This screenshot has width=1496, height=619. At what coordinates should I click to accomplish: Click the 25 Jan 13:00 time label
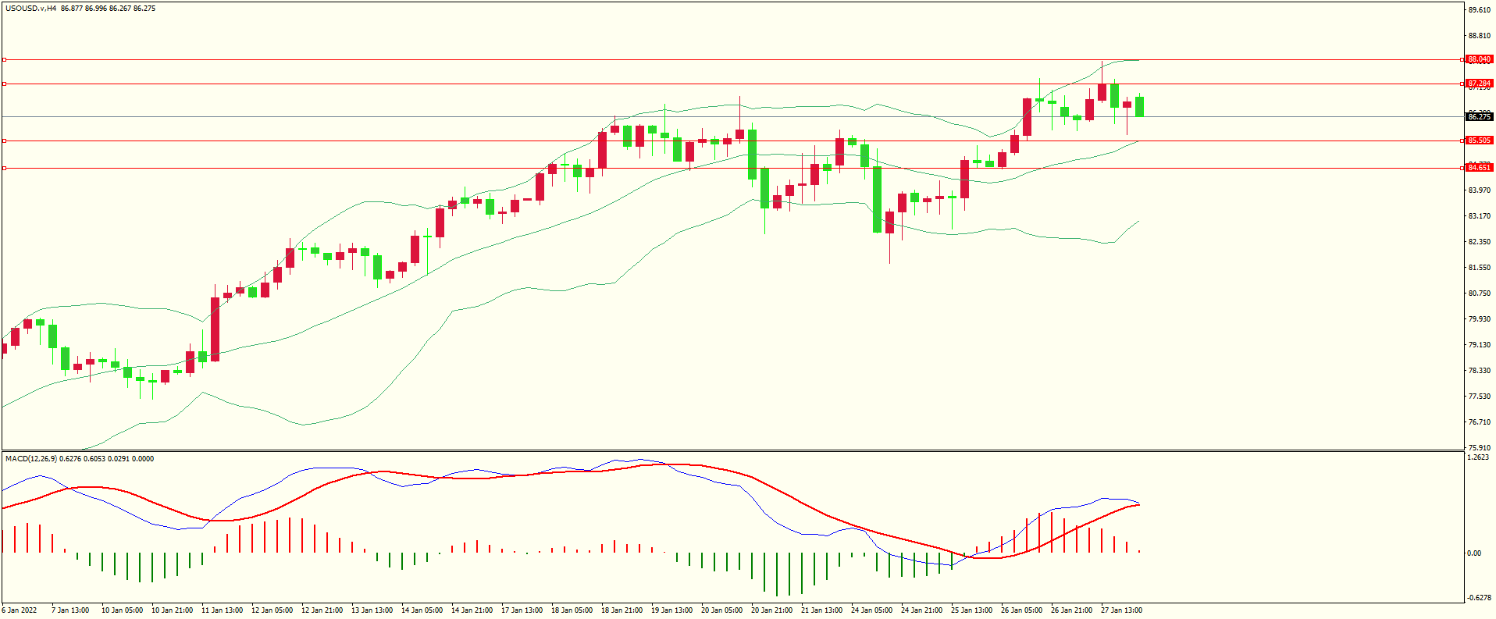pos(971,610)
